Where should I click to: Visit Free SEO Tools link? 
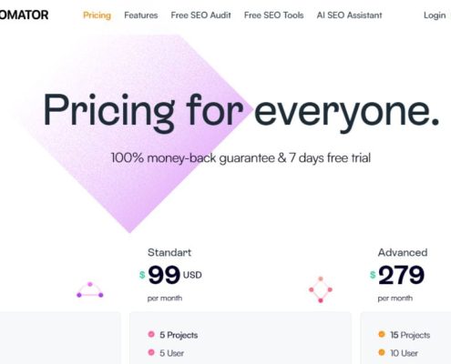click(x=273, y=15)
